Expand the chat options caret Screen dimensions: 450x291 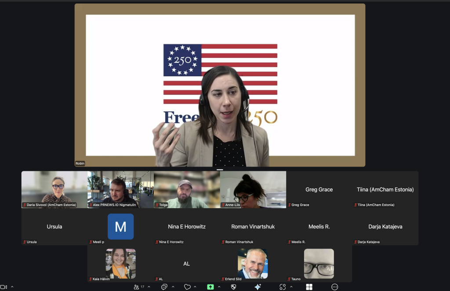point(173,287)
